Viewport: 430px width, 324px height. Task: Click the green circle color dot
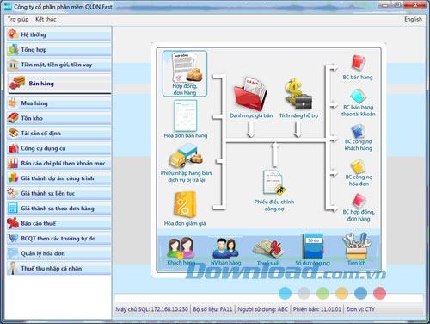coord(322,293)
